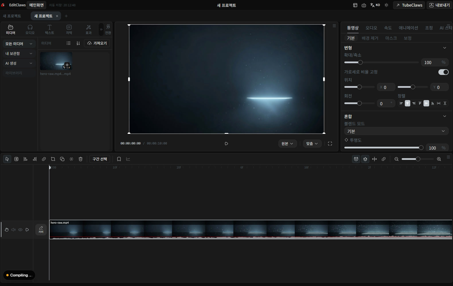Open the 원본 ratio dropdown in preview

pos(288,144)
